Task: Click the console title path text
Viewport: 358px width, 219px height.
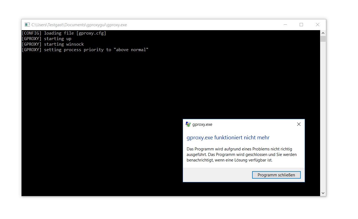Action: pos(79,25)
